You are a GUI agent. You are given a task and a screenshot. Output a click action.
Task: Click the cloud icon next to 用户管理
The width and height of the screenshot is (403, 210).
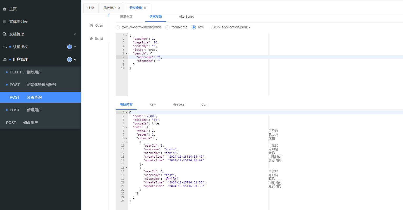click(5, 59)
